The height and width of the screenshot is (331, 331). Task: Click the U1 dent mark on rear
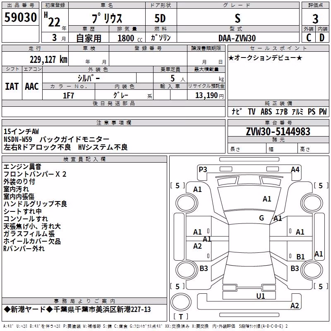point(261,296)
